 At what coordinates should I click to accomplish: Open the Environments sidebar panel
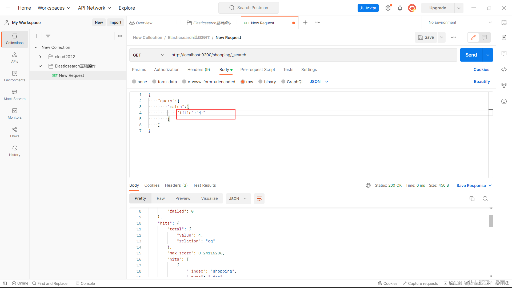[15, 76]
